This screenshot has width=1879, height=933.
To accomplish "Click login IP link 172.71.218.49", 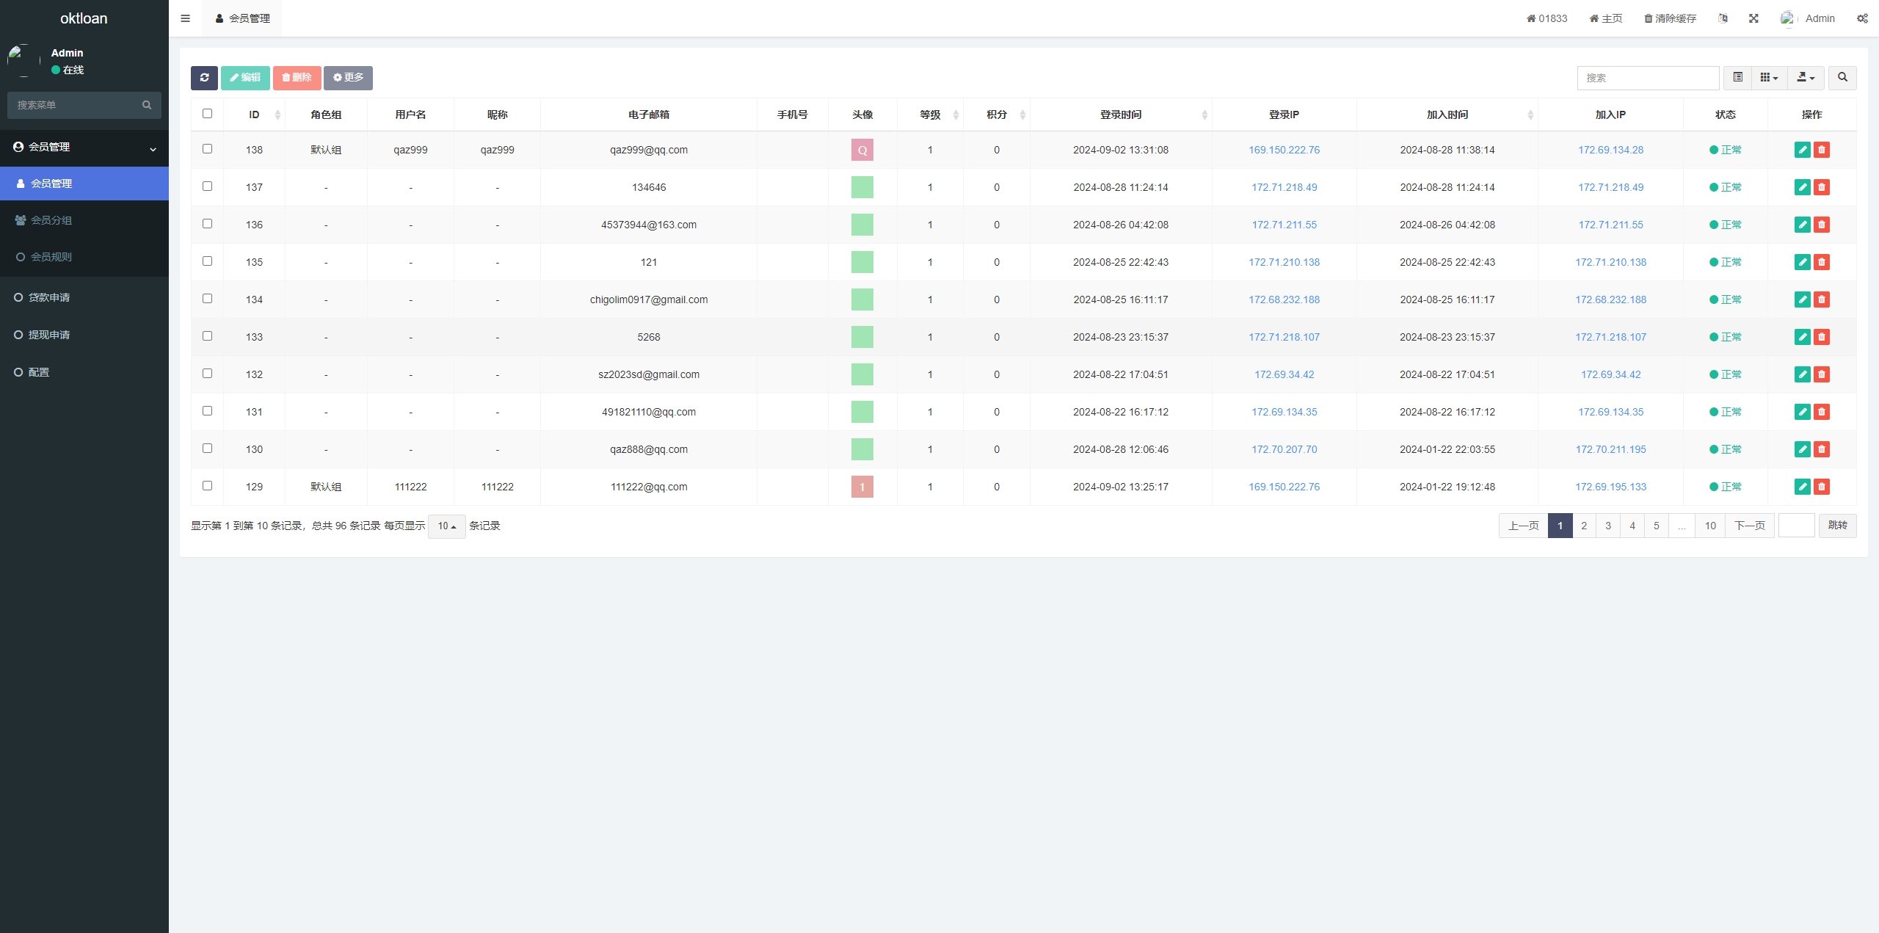I will [1284, 187].
